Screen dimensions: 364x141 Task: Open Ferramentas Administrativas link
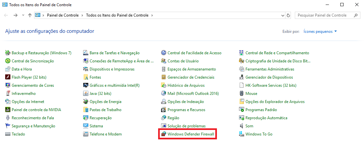270,69
